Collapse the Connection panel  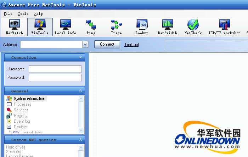click(80, 57)
